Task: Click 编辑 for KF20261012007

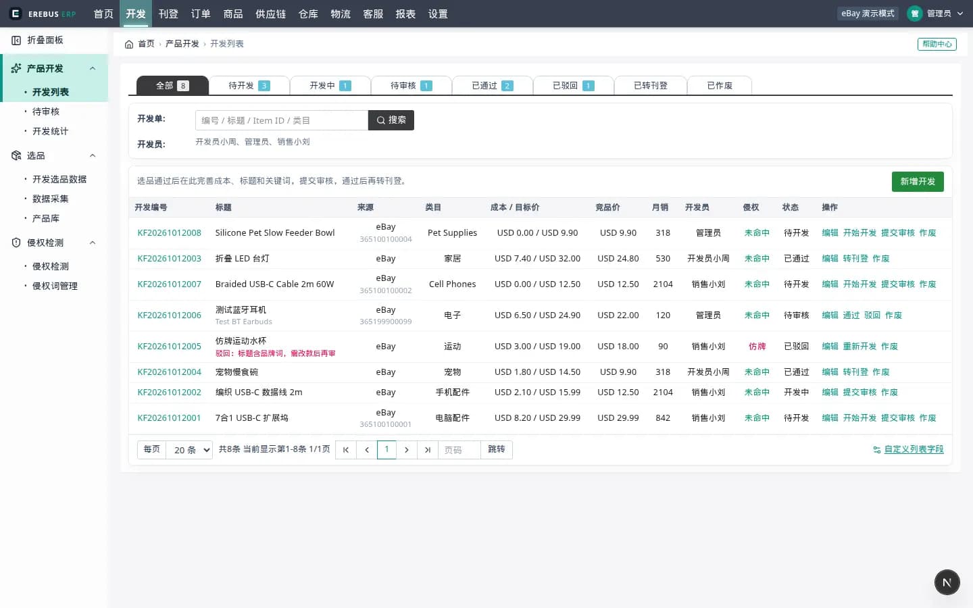Action: point(830,284)
